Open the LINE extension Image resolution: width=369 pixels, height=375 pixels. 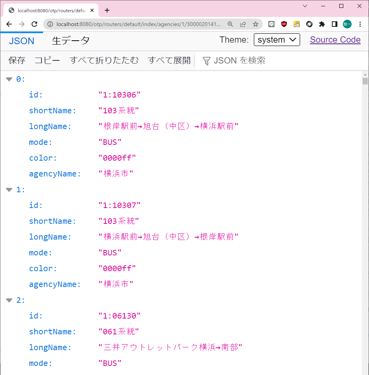pos(271,24)
